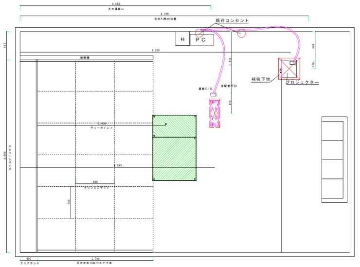Click the プロジェクター label
The width and height of the screenshot is (360, 267).
click(302, 83)
